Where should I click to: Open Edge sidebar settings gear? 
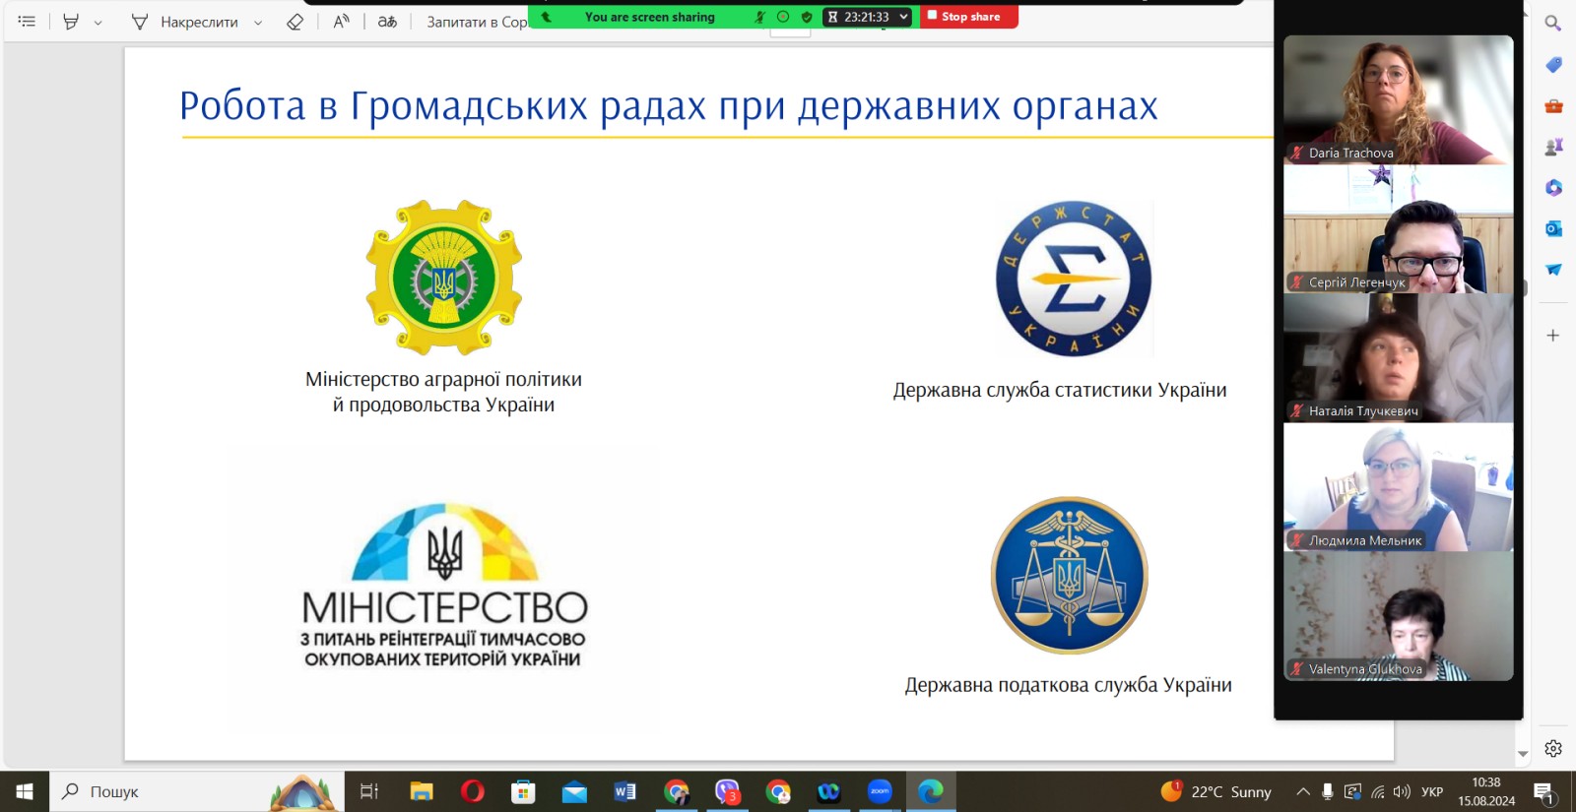pos(1553,749)
